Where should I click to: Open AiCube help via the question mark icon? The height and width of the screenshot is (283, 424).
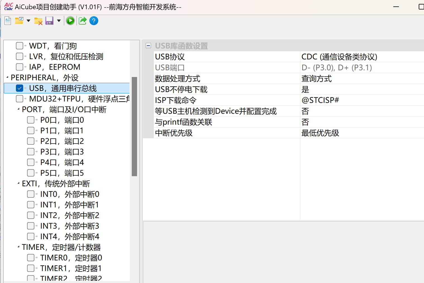click(94, 20)
